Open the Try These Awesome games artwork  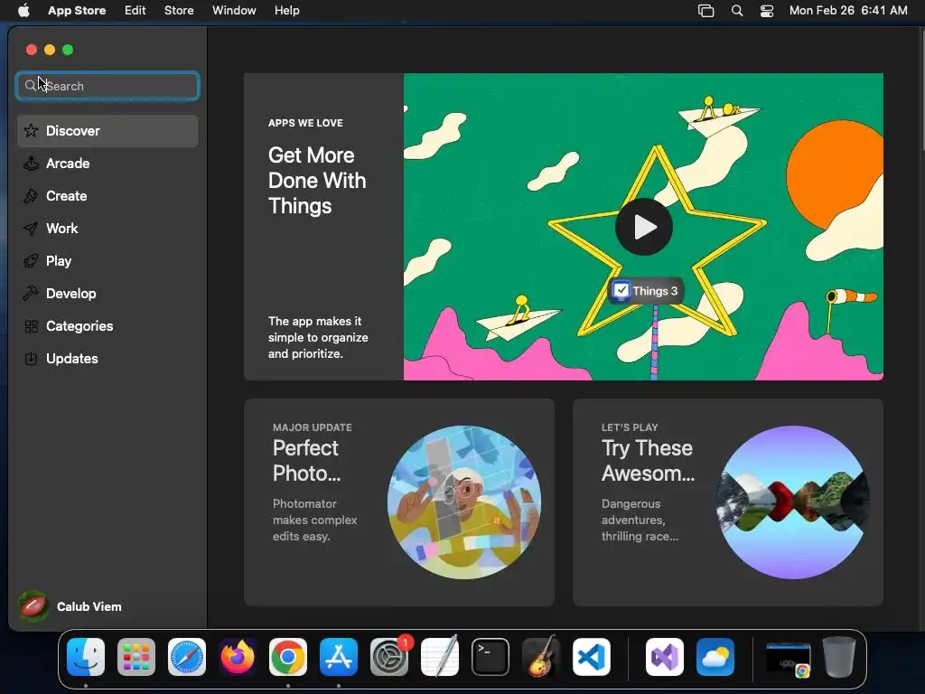pos(793,502)
